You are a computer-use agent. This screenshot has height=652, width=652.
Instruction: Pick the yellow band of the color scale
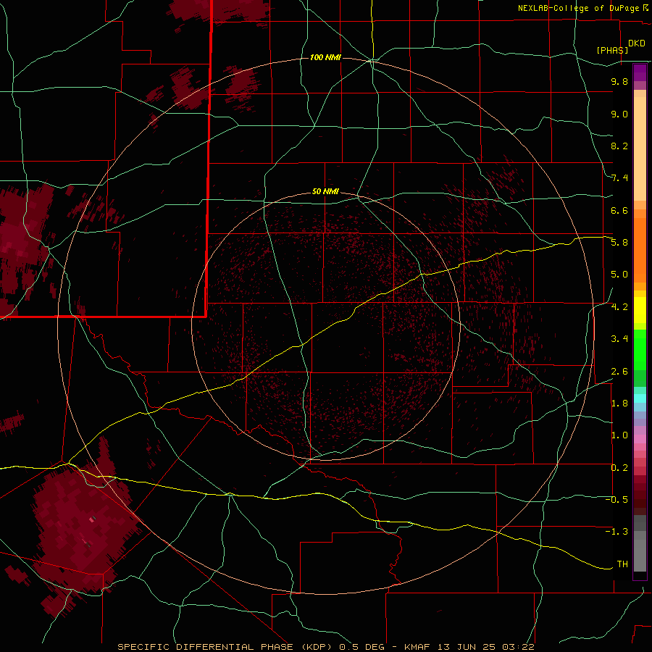pos(640,310)
